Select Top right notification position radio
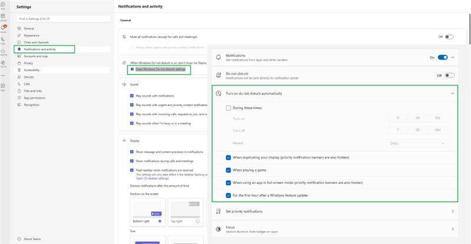Viewport: 471px width, 244px height. (198, 221)
